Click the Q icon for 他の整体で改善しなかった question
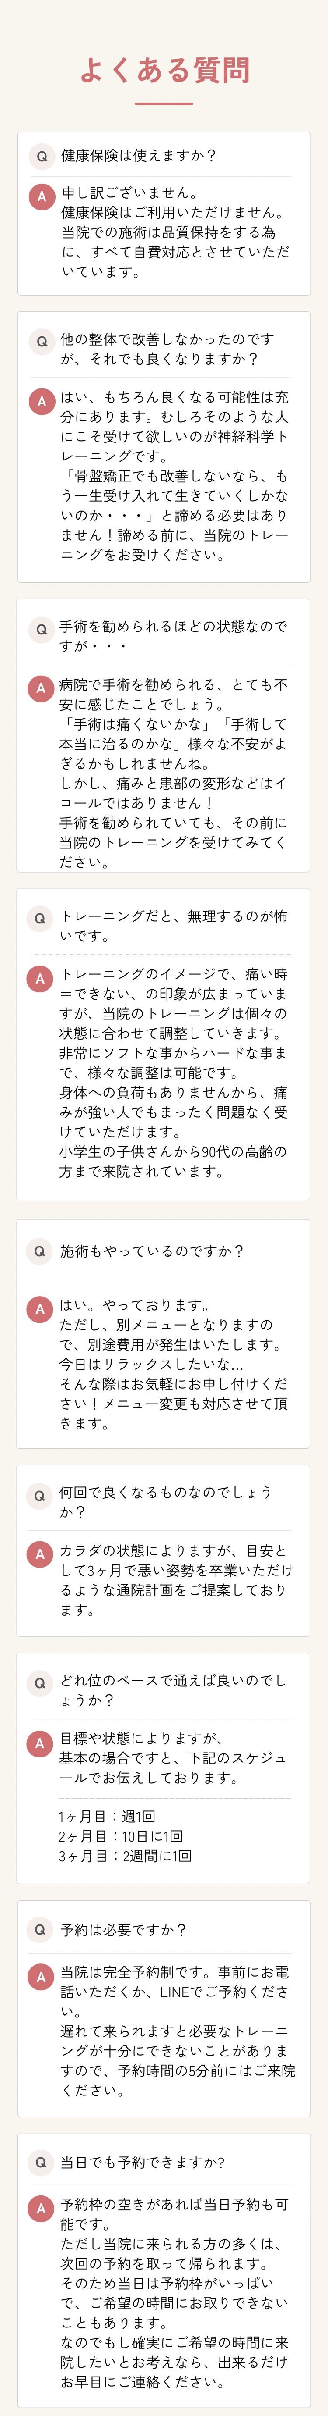The image size is (328, 2416). click(x=41, y=342)
